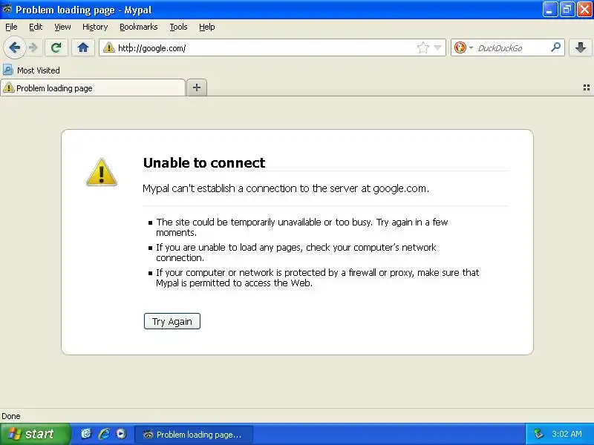Open the Windows start button
Viewport: 594px width, 445px height.
[35, 434]
